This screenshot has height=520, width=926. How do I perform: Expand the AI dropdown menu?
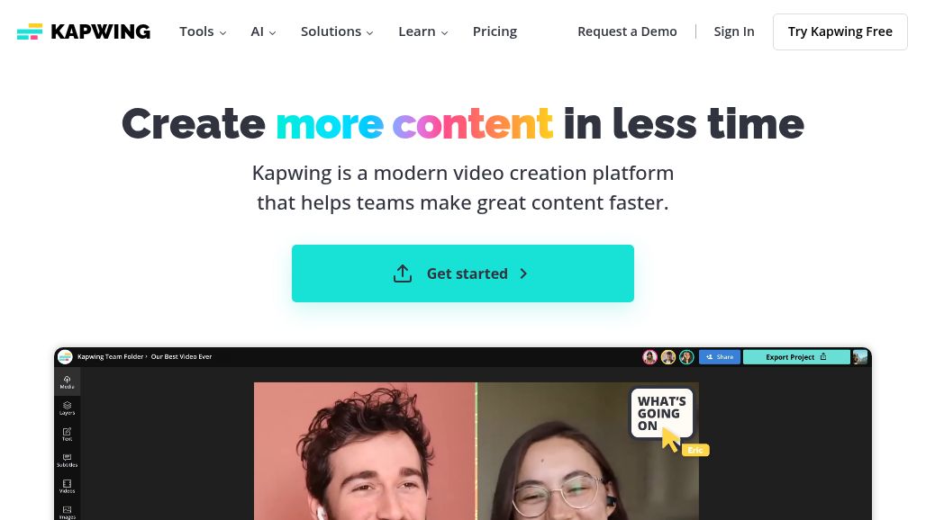coord(263,31)
